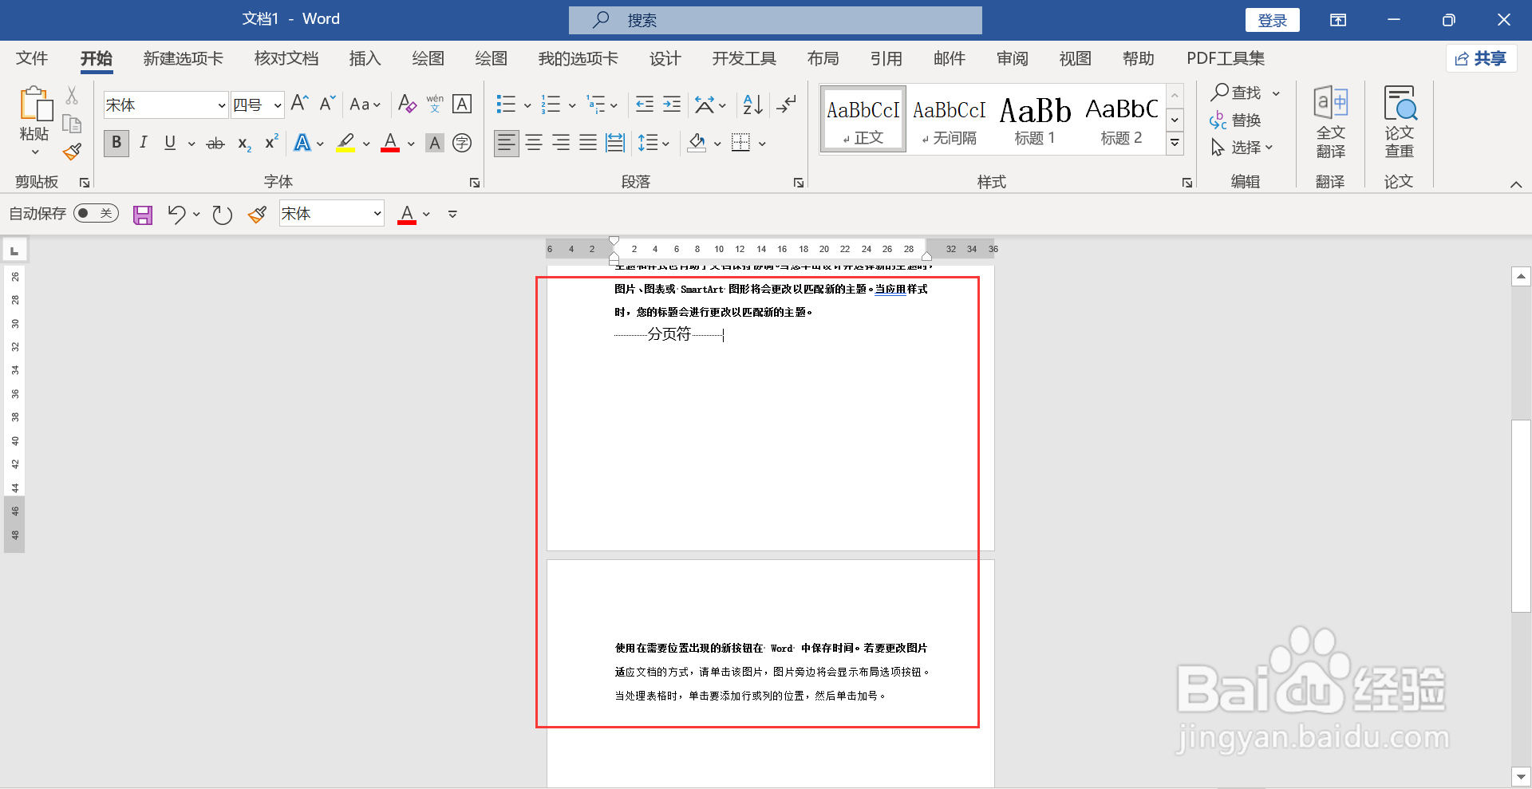Apply superscript formatting
1532x789 pixels.
271,142
